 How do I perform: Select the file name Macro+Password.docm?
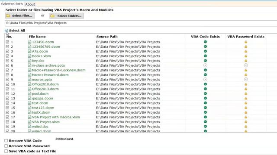click(50, 74)
